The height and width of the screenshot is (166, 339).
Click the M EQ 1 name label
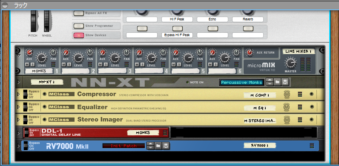pyautogui.click(x=260, y=108)
